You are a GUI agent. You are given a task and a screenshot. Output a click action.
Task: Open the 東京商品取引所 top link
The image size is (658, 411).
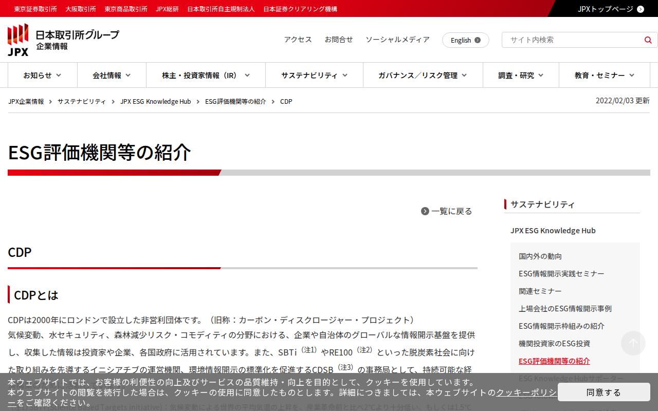[126, 9]
